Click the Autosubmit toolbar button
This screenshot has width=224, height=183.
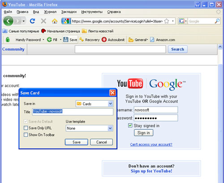113,40
